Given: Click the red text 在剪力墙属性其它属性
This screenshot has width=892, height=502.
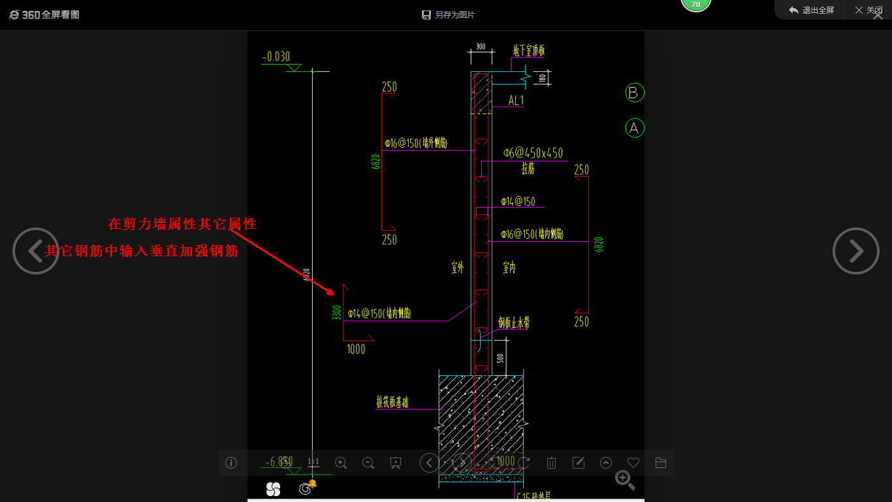Looking at the screenshot, I should pyautogui.click(x=182, y=224).
